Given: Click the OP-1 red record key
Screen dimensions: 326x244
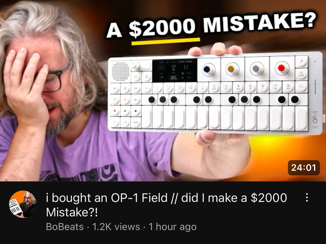Looking at the screenshot, I should (115, 111).
